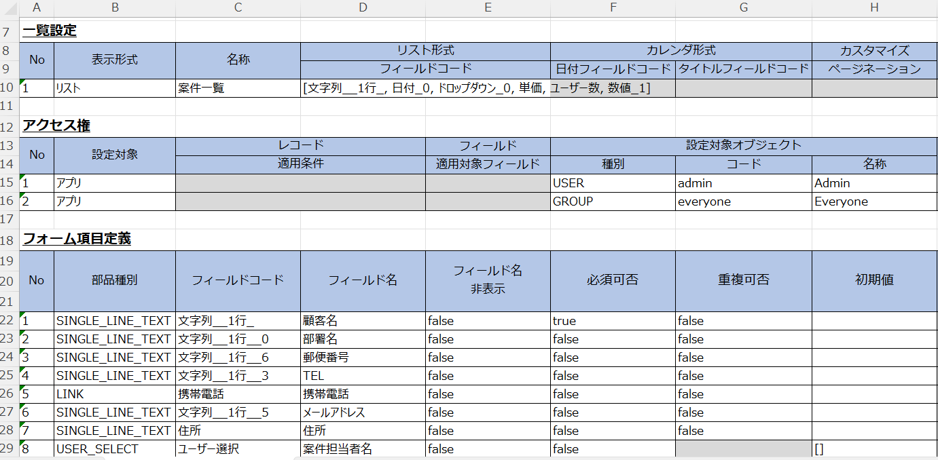Select the ページネーション header cell
Screen dimensions: 938x460
click(874, 69)
